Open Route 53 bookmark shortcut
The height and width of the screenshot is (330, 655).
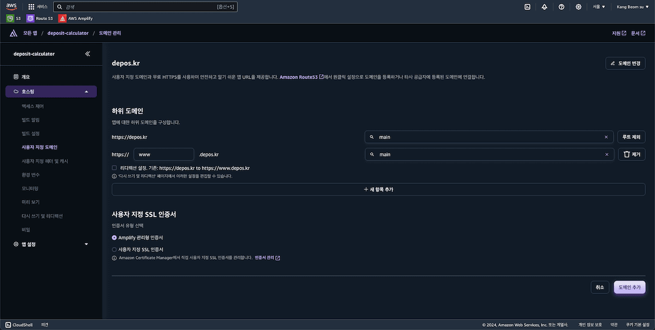click(40, 18)
